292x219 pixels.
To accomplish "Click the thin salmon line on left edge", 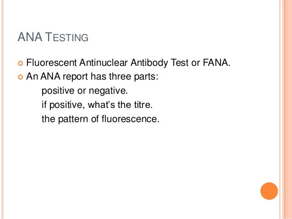I will (2, 109).
